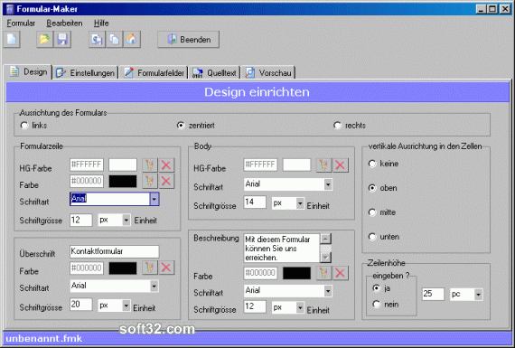Open the Bearbeiten menu
This screenshot has height=348, width=515.
64,24
